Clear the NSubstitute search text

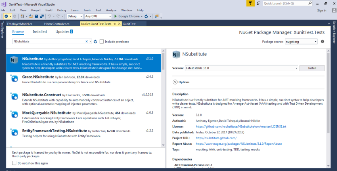pos(86,41)
